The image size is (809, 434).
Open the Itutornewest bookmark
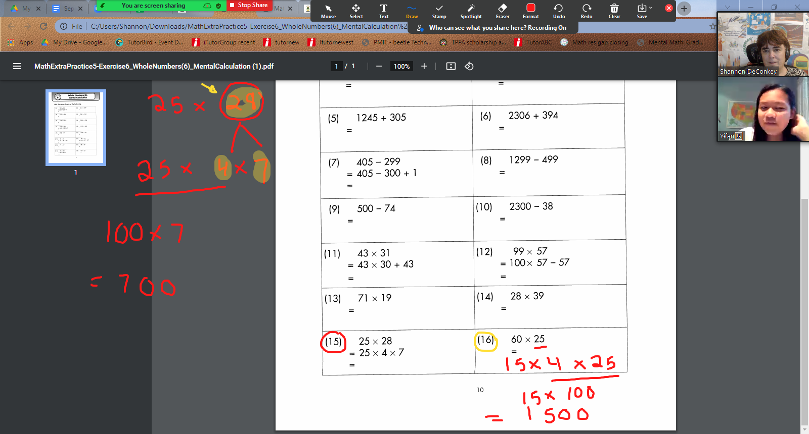click(x=331, y=42)
